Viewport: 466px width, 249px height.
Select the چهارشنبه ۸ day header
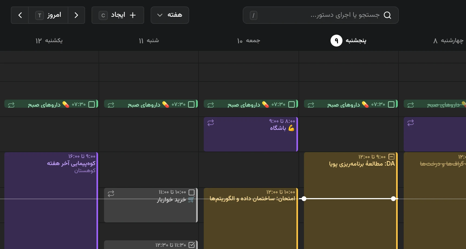tap(448, 41)
